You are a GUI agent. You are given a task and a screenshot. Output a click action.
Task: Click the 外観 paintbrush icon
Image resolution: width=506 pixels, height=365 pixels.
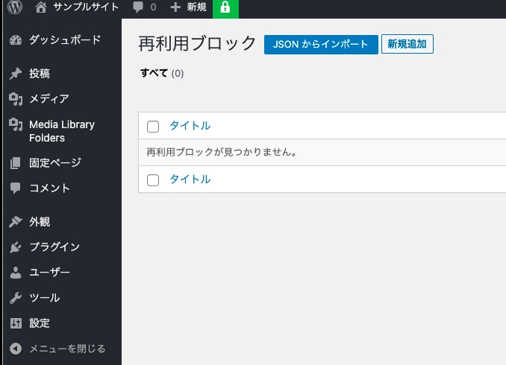16,222
